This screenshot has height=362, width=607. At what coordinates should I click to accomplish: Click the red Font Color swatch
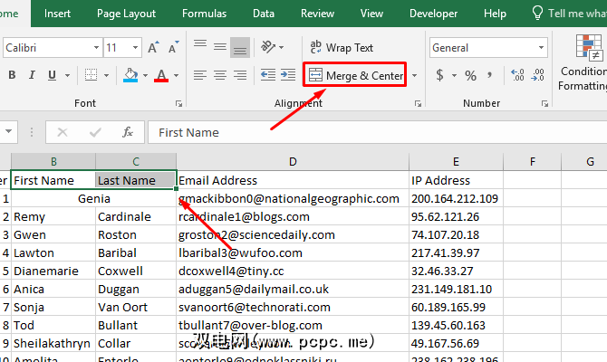pyautogui.click(x=162, y=76)
